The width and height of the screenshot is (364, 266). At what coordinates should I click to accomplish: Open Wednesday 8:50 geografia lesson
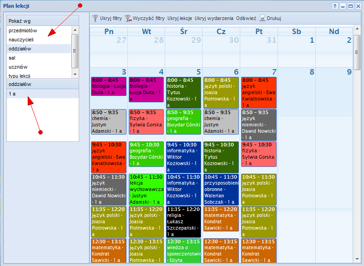point(184,122)
